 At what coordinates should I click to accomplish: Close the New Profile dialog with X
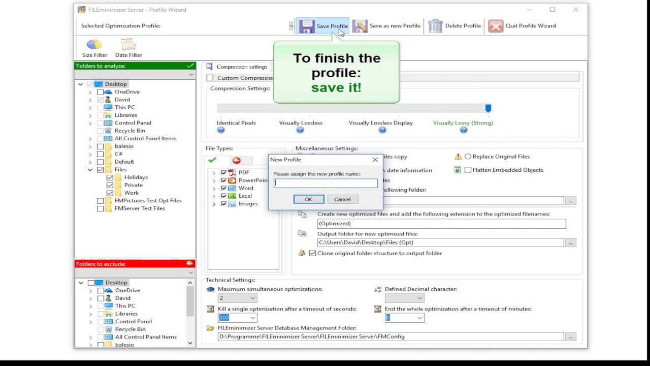click(375, 160)
